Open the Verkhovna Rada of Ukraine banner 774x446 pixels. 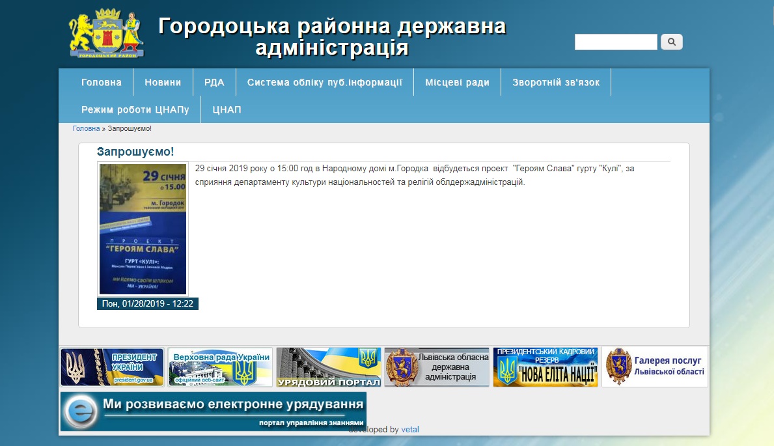[x=220, y=367]
